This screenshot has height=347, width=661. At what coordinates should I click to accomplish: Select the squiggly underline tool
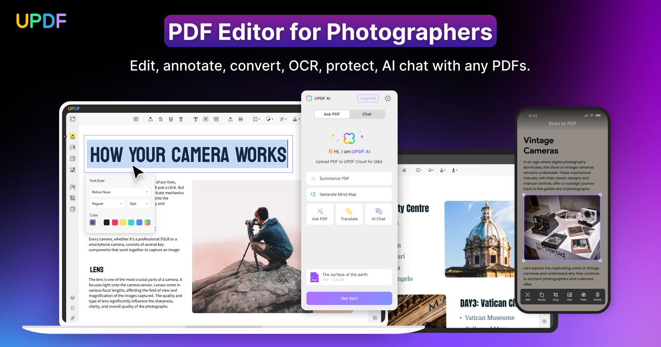181,119
